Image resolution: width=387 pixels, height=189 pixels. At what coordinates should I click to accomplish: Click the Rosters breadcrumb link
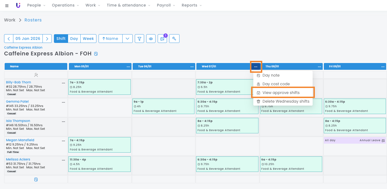coord(33,20)
